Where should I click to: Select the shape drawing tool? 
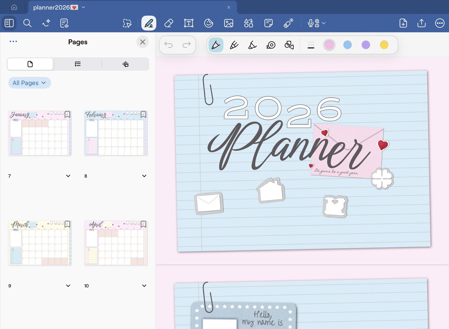coord(289,45)
